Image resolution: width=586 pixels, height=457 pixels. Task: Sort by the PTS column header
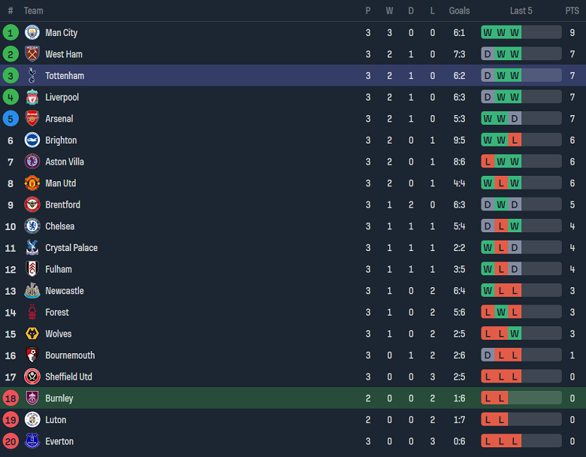tap(572, 11)
